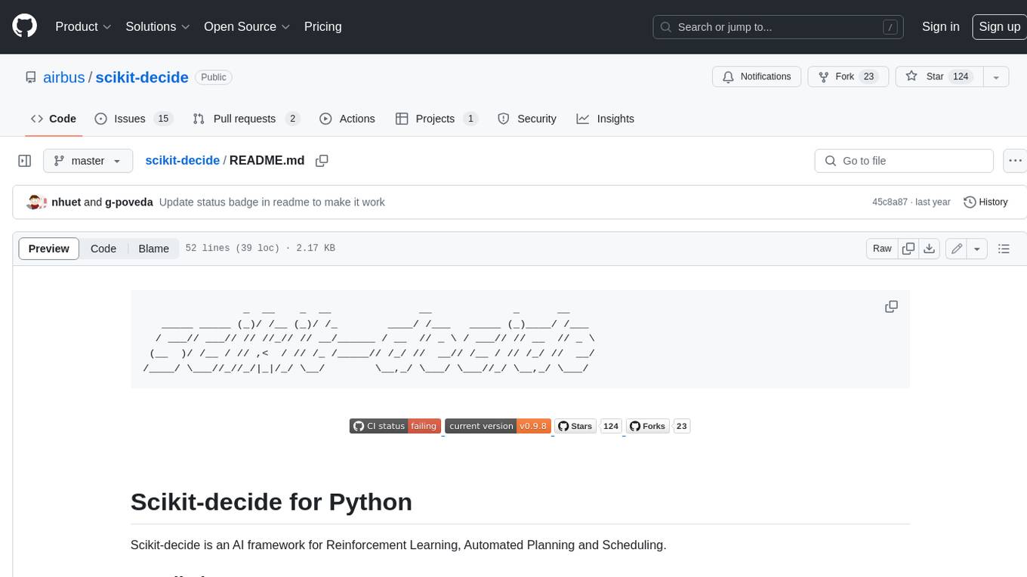The width and height of the screenshot is (1027, 577).
Task: Open the edit options dropdown arrow
Action: 977,248
